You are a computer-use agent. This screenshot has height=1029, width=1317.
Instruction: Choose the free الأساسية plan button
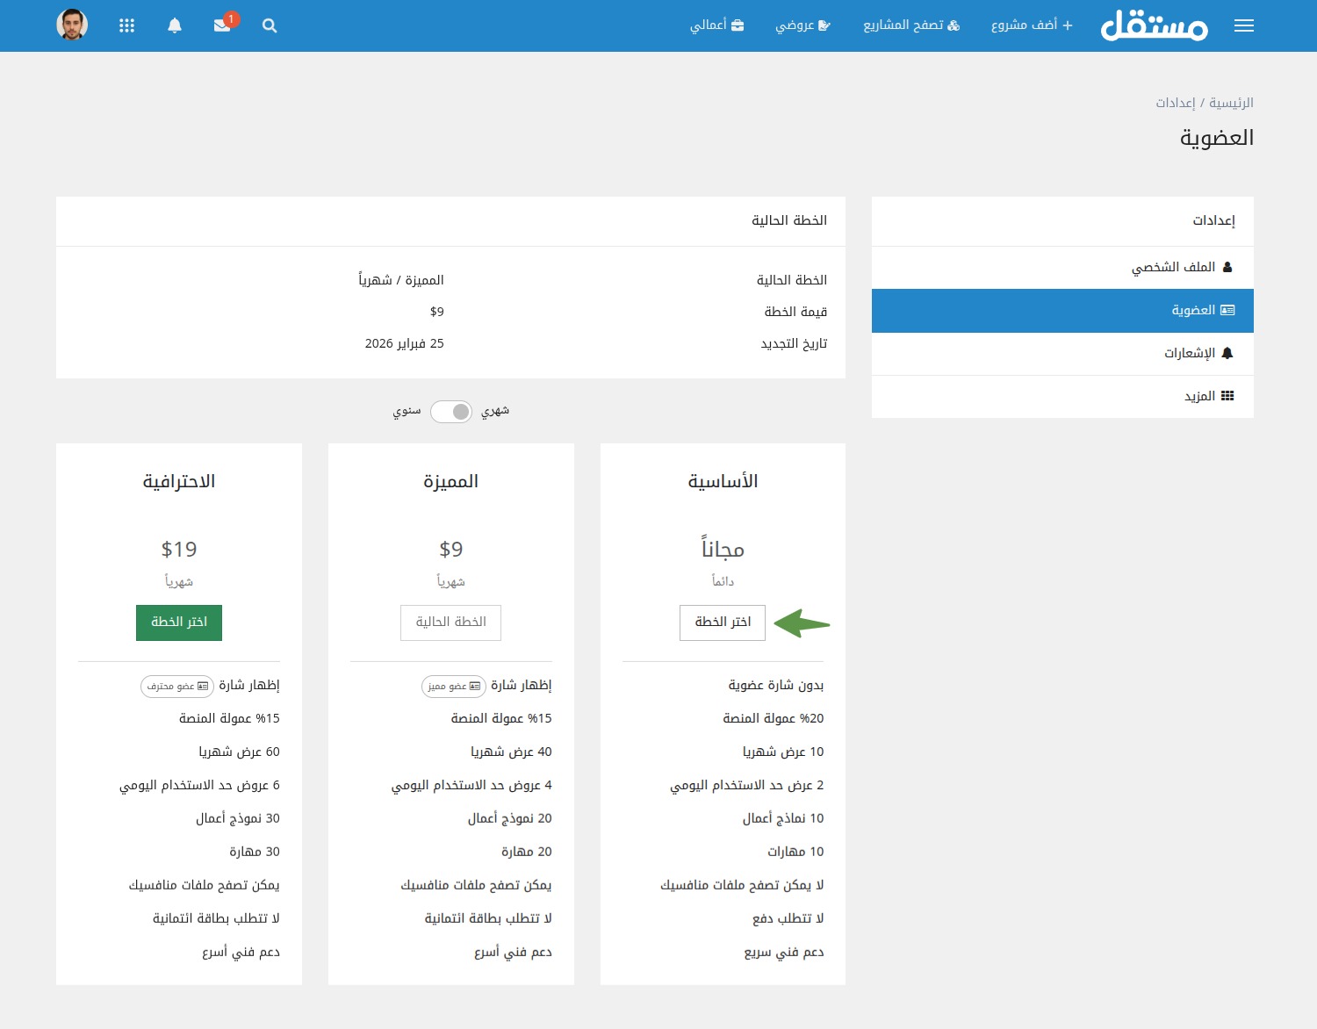(x=723, y=622)
